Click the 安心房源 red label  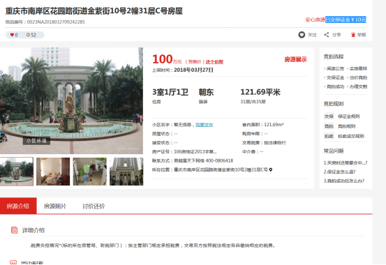click(316, 20)
